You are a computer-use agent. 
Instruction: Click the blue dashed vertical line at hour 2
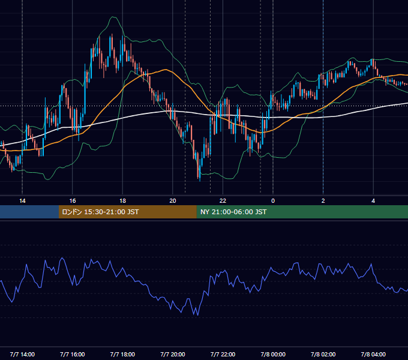click(x=323, y=96)
